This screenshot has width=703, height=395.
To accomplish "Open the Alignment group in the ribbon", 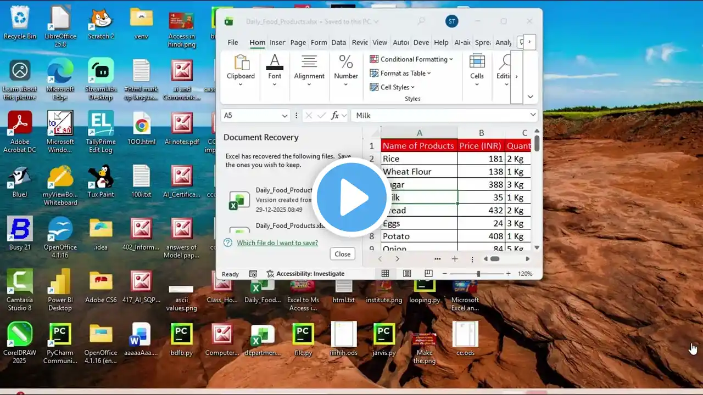I will click(309, 70).
